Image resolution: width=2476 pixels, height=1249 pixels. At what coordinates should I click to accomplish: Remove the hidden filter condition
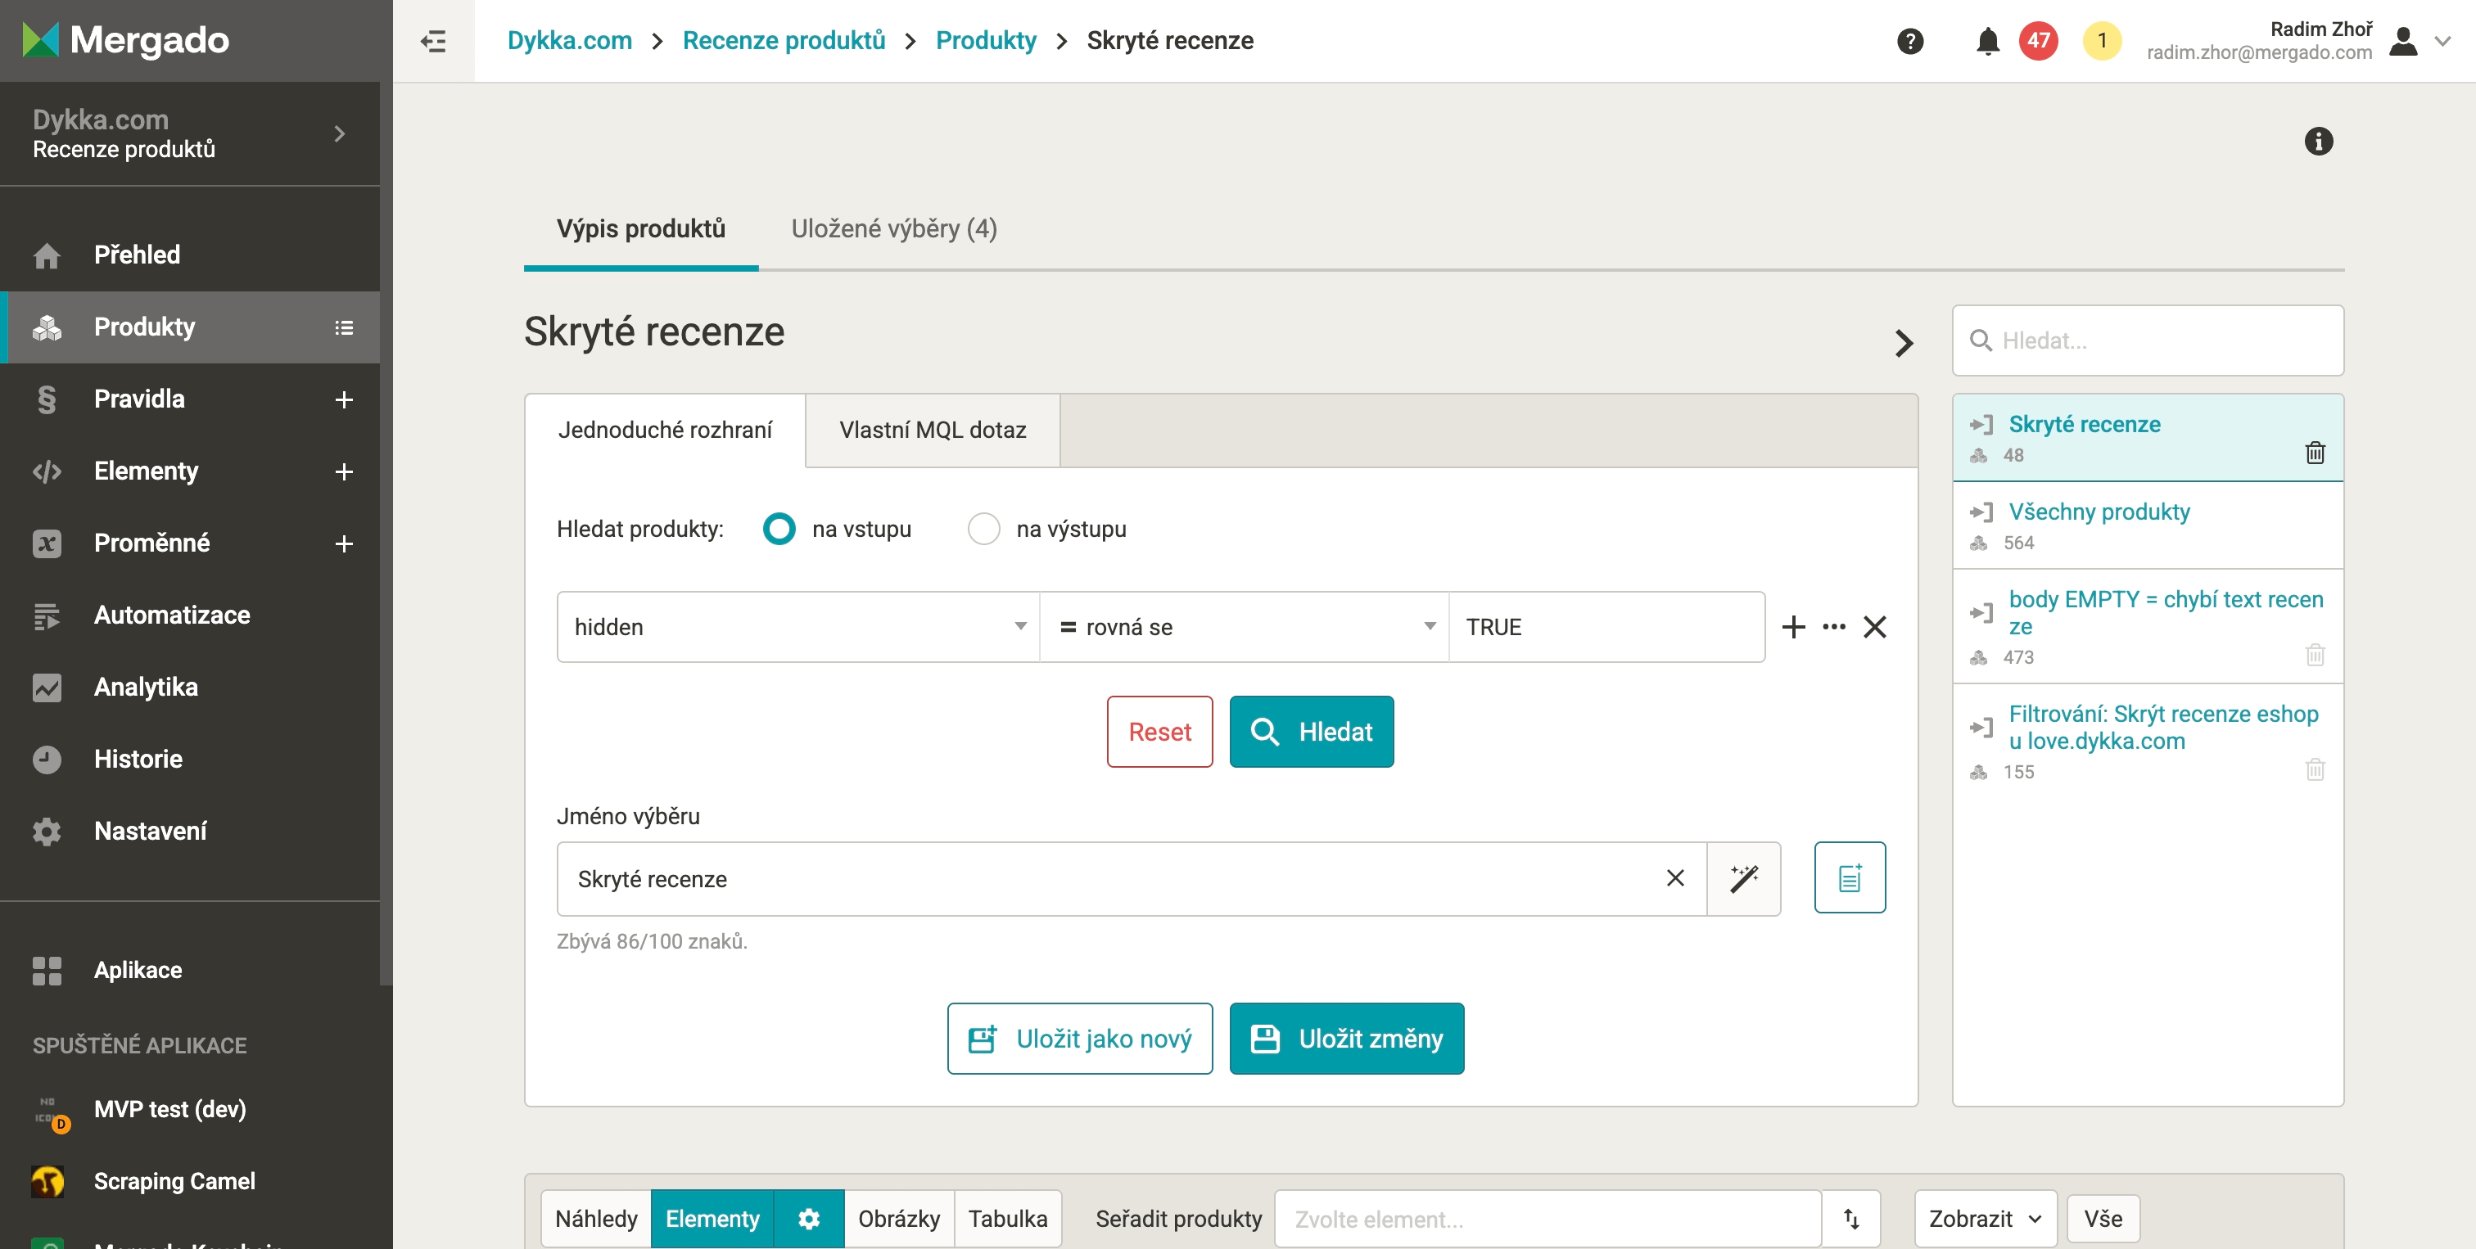tap(1874, 626)
